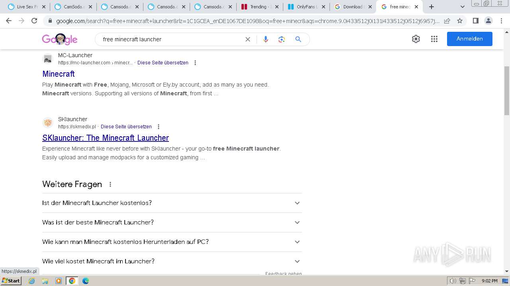Open a new browser tab
Screen dimensions: 510x286
431,7
